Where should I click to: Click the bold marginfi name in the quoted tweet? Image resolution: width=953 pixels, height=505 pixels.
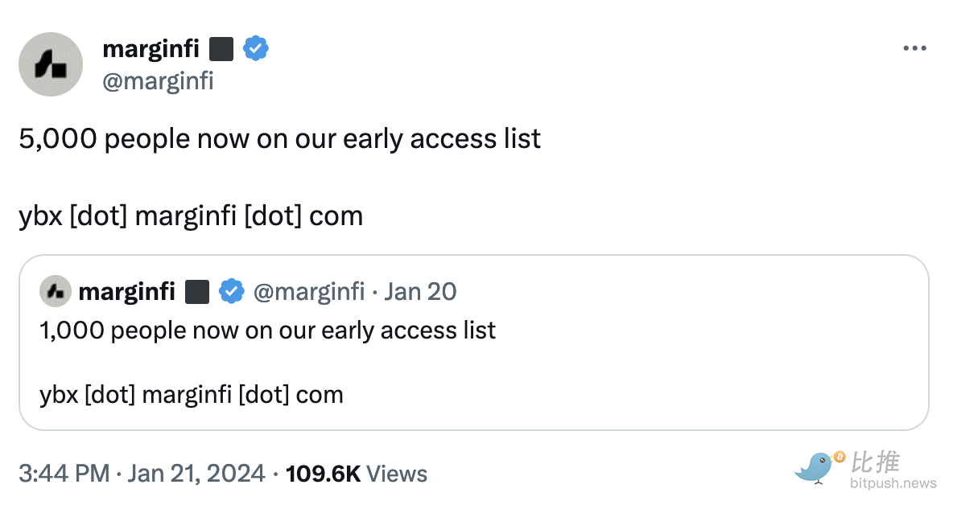pos(126,292)
